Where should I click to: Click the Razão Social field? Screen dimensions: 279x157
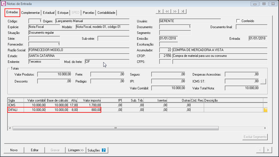[79, 50]
